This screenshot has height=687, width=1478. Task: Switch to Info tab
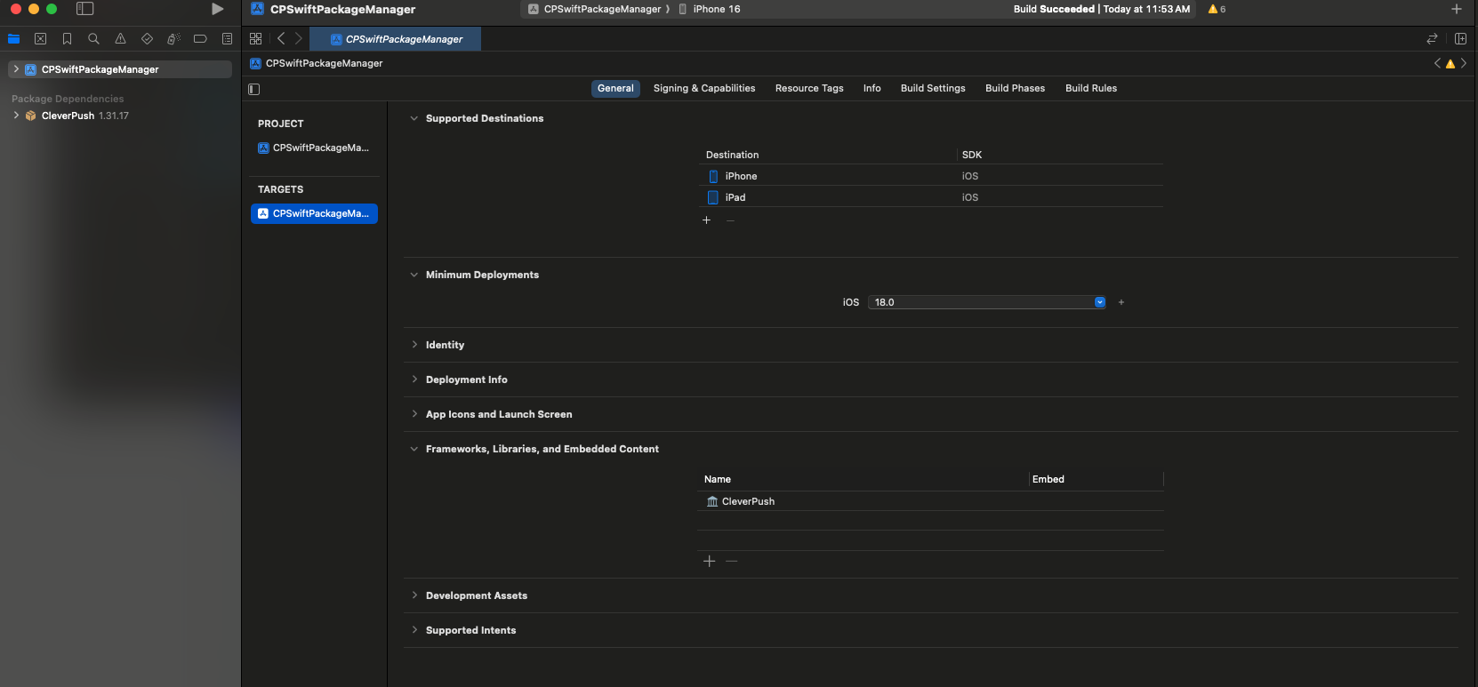(x=872, y=88)
